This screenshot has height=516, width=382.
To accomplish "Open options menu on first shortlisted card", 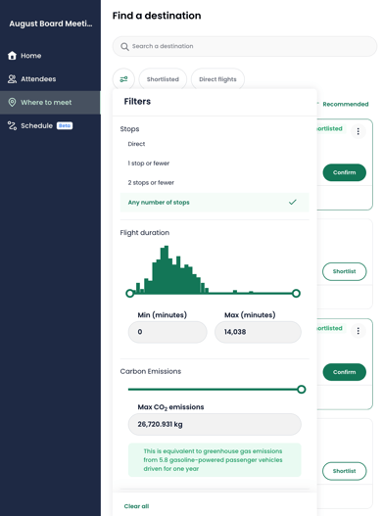I will (x=358, y=131).
